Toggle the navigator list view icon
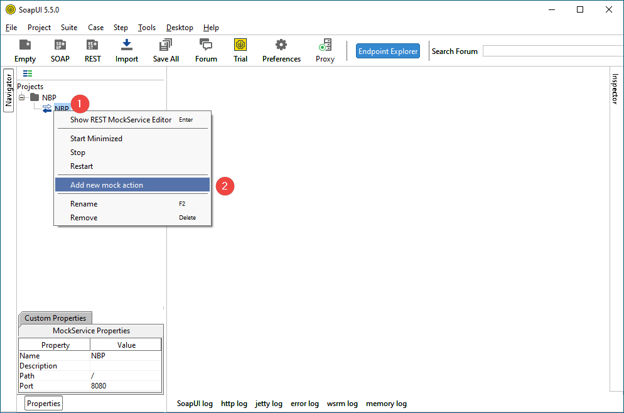 tap(28, 73)
